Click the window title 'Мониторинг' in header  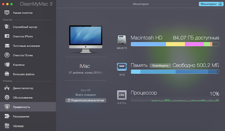pyautogui.click(x=141, y=4)
